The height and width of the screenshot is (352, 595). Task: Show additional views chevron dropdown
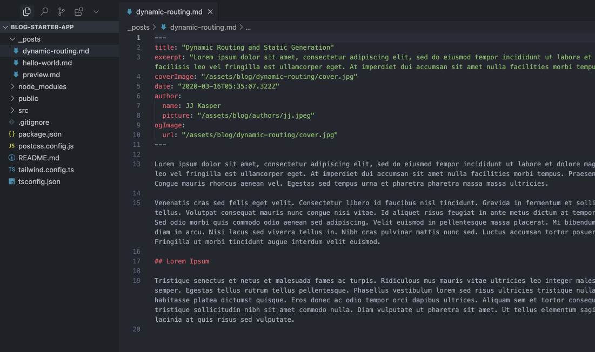96,11
